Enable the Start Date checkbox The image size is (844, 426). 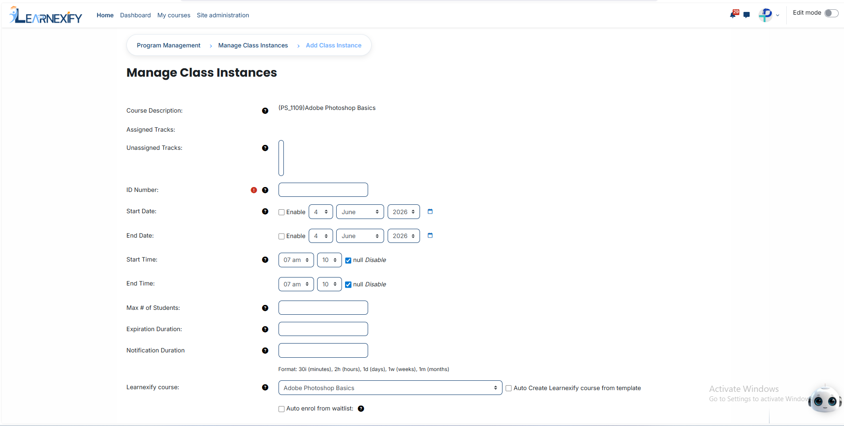pos(282,212)
